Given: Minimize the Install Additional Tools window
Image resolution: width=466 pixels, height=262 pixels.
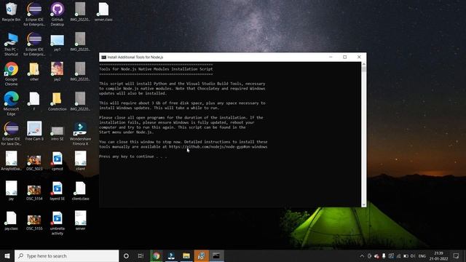Looking at the screenshot, I should point(331,57).
